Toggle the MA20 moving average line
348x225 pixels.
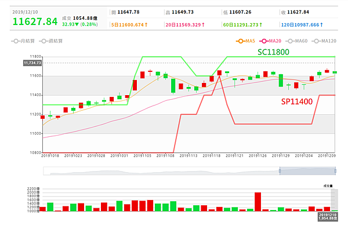click(x=270, y=41)
